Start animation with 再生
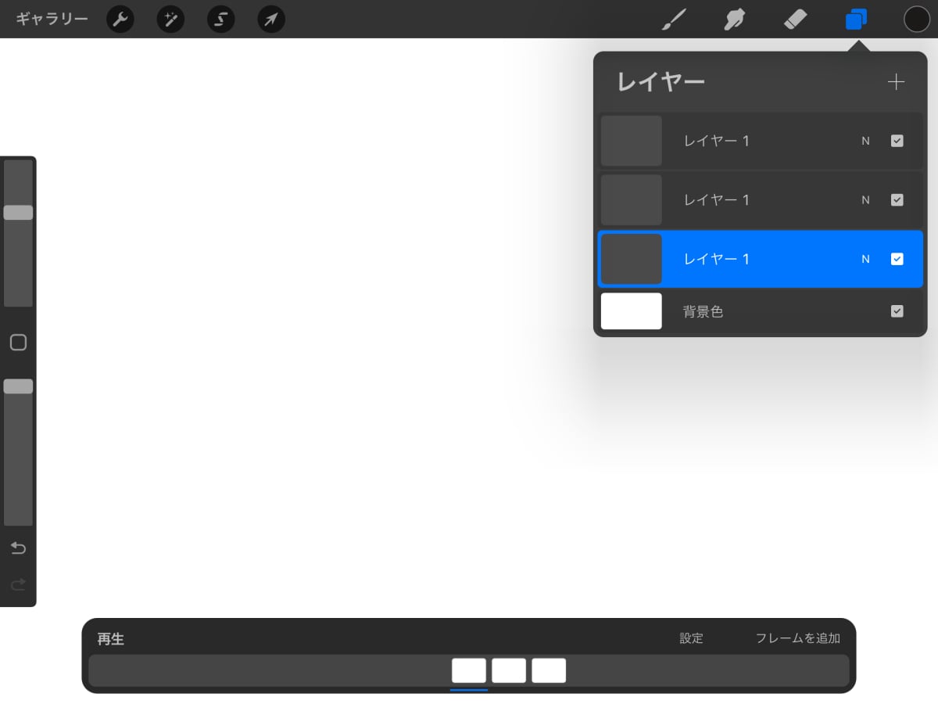The height and width of the screenshot is (704, 938). pyautogui.click(x=111, y=638)
